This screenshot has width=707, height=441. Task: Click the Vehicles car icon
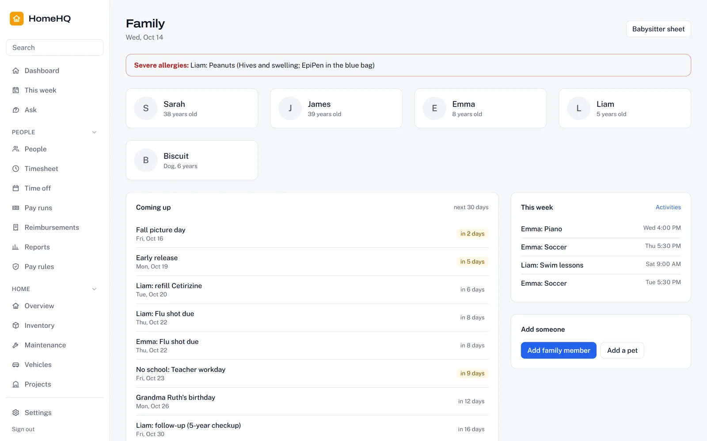click(x=16, y=365)
